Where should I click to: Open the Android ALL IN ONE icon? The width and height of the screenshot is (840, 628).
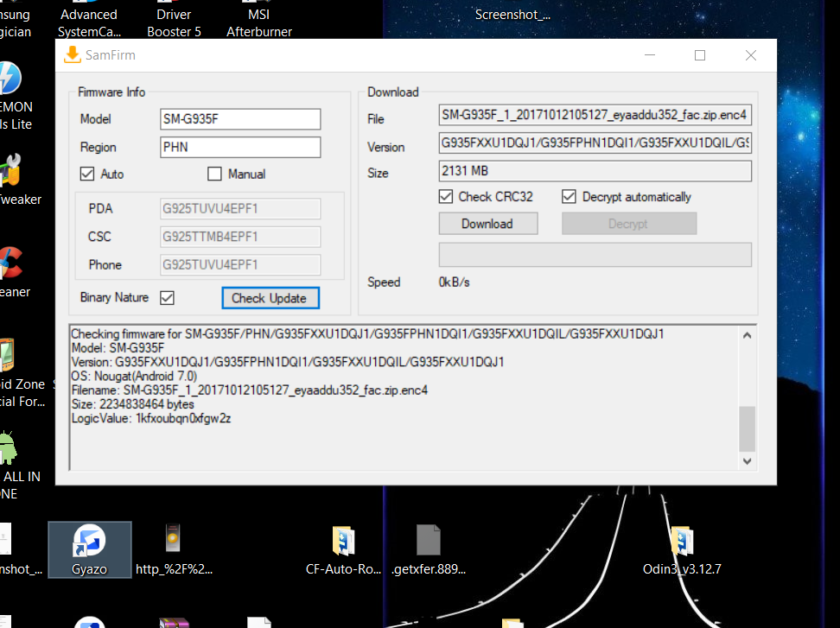point(19,466)
